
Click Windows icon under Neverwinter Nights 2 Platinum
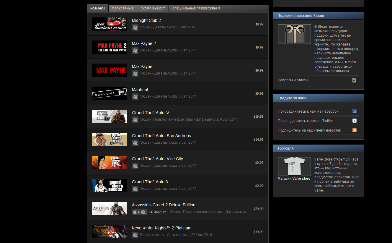(x=135, y=235)
